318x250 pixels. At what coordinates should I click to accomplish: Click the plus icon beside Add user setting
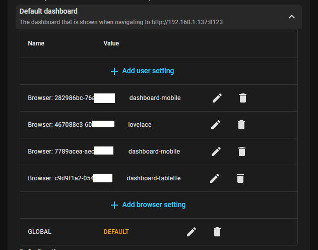pos(114,71)
